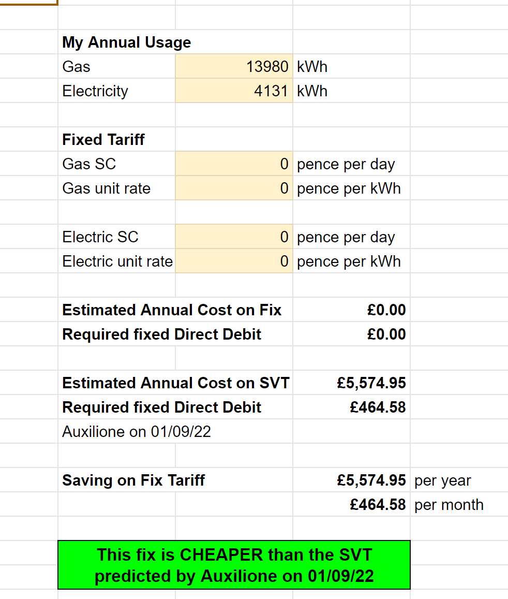Screen dimensions: 508x599
Task: Click the Fix annual cost £0.00 value
Action: pyautogui.click(x=386, y=310)
